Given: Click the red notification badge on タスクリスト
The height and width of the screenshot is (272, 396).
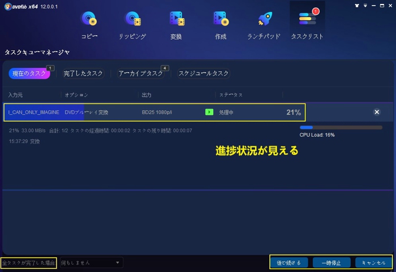Looking at the screenshot, I should click(316, 11).
